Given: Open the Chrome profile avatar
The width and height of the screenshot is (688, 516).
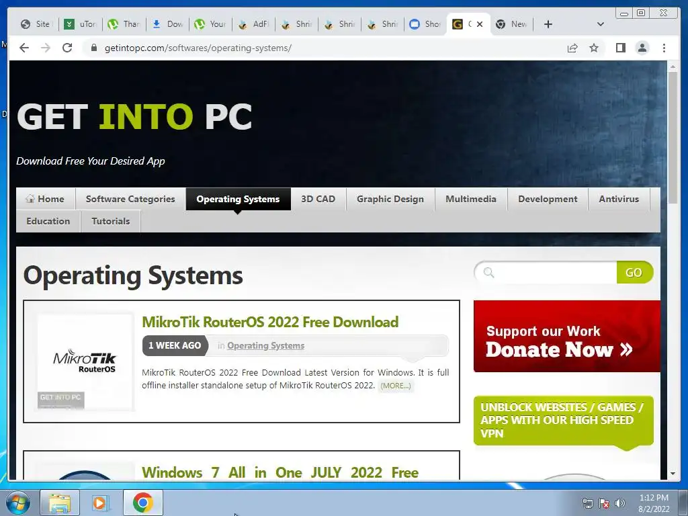Looking at the screenshot, I should pos(642,48).
